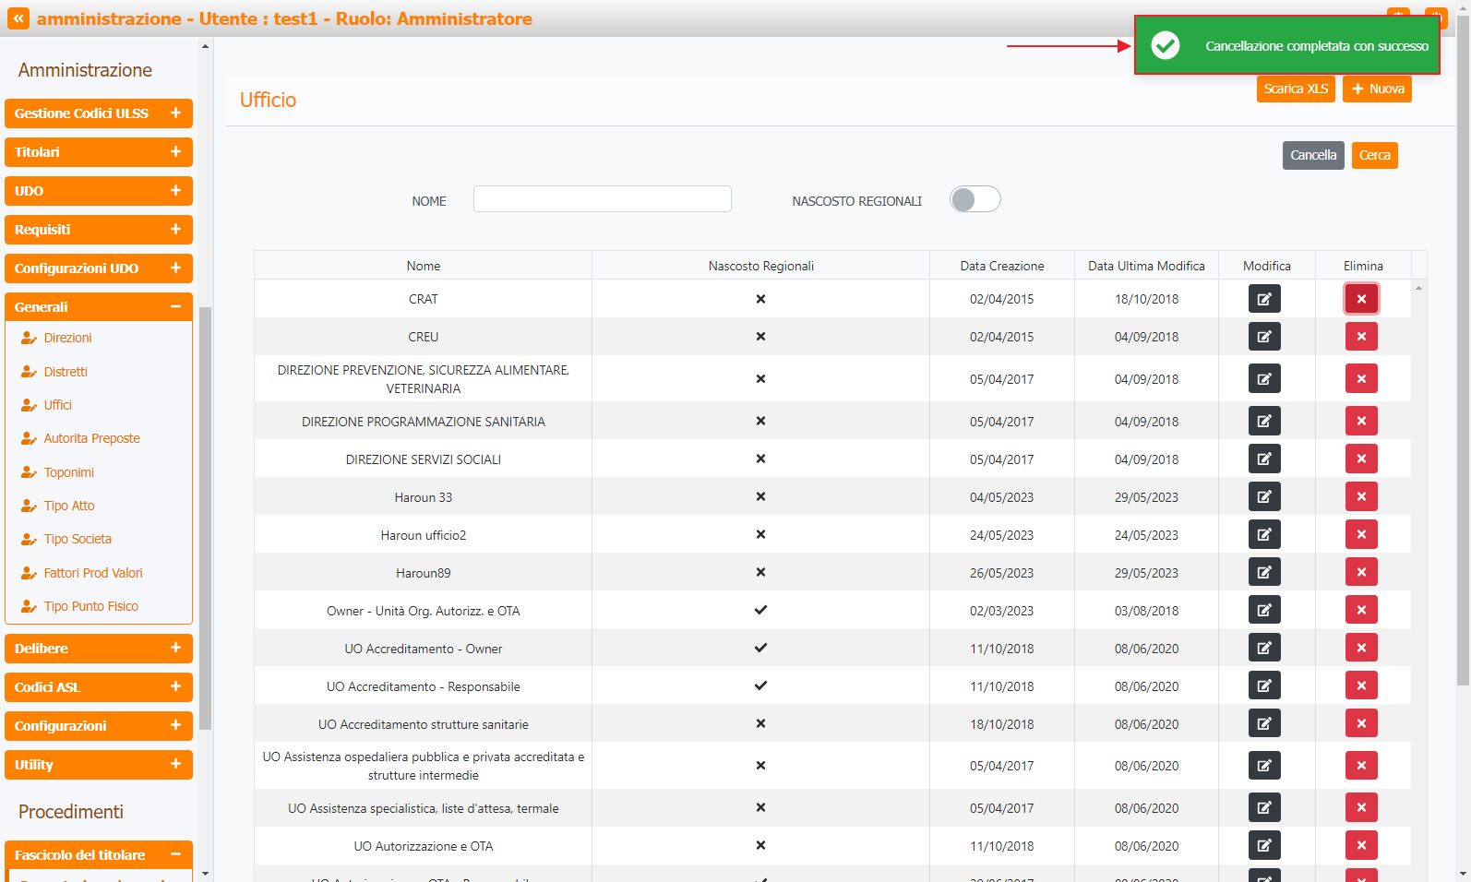This screenshot has width=1471, height=882.
Task: Edit the Haroun 33 row
Action: (1264, 497)
